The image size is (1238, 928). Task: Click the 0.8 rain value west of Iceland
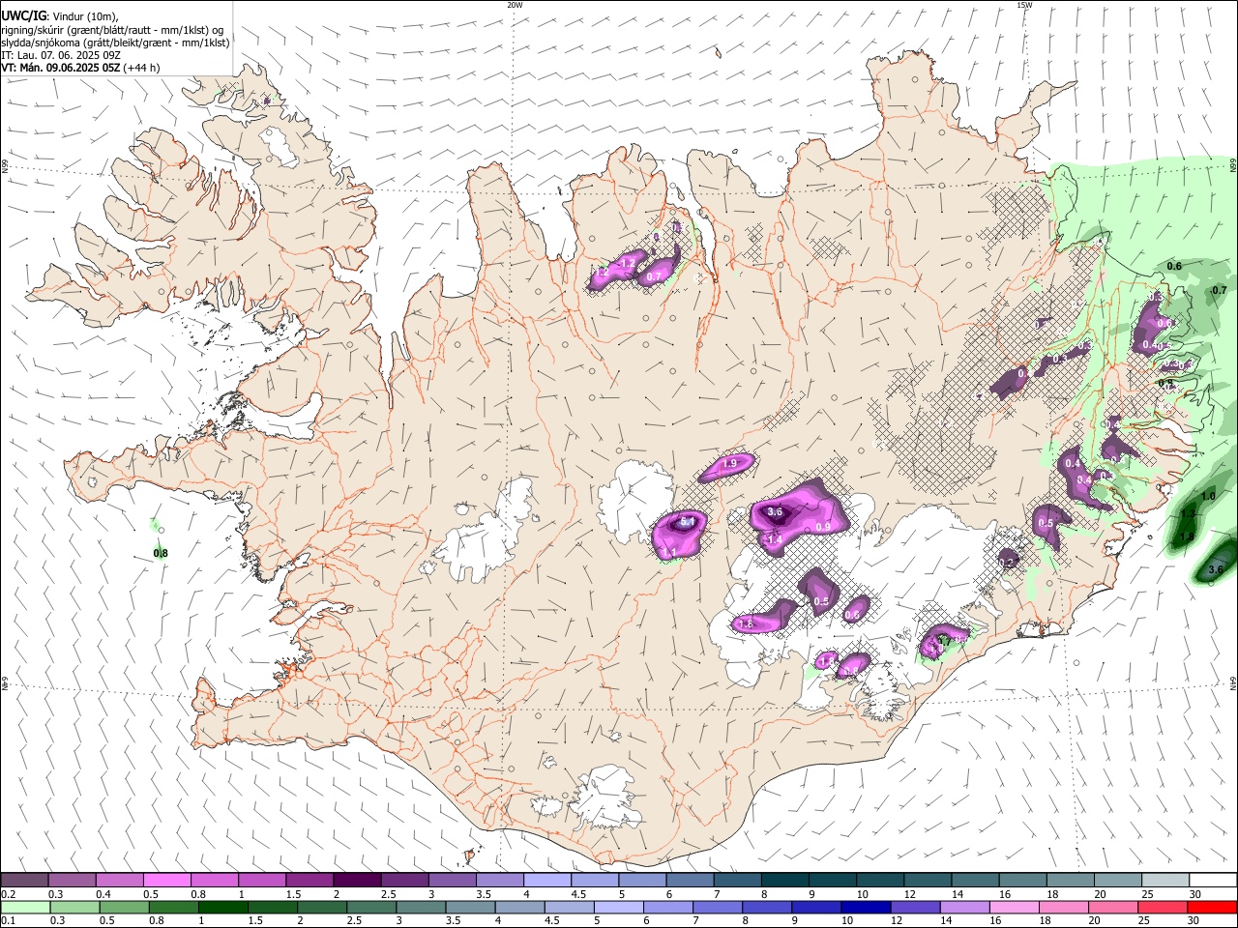coord(162,554)
